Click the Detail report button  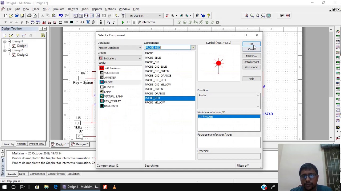click(x=251, y=62)
